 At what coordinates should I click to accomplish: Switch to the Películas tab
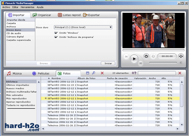pos(41,73)
